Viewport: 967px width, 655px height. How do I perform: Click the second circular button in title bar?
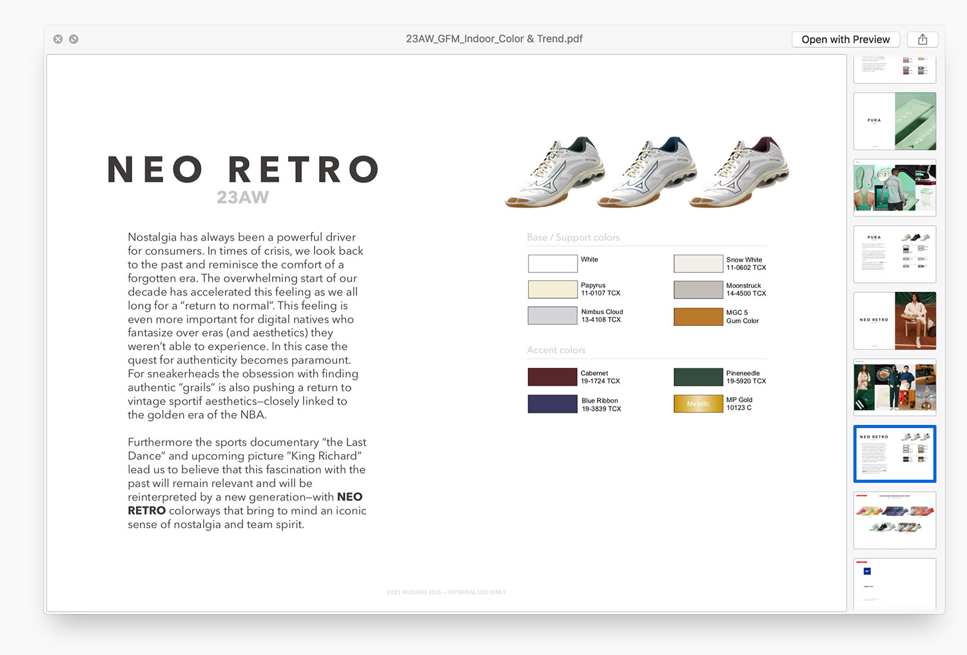[x=74, y=39]
